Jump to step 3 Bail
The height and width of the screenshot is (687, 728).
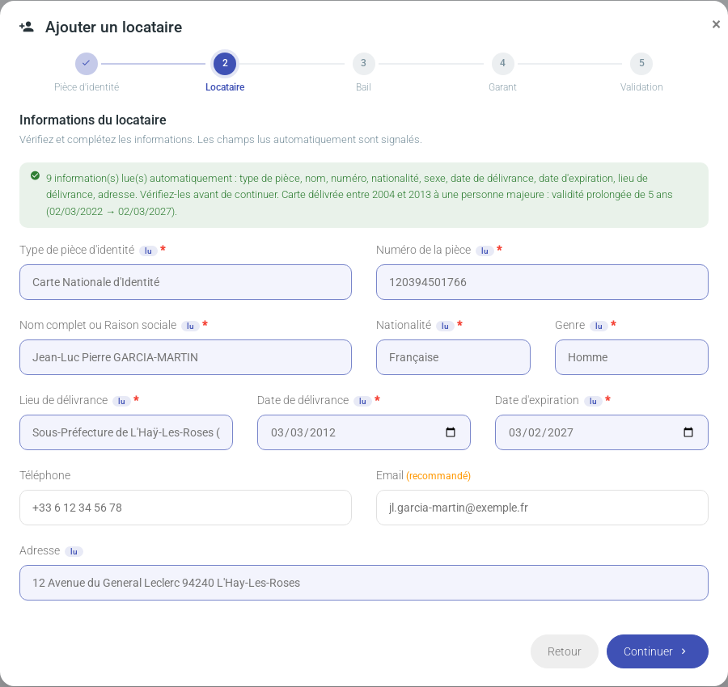(x=363, y=63)
